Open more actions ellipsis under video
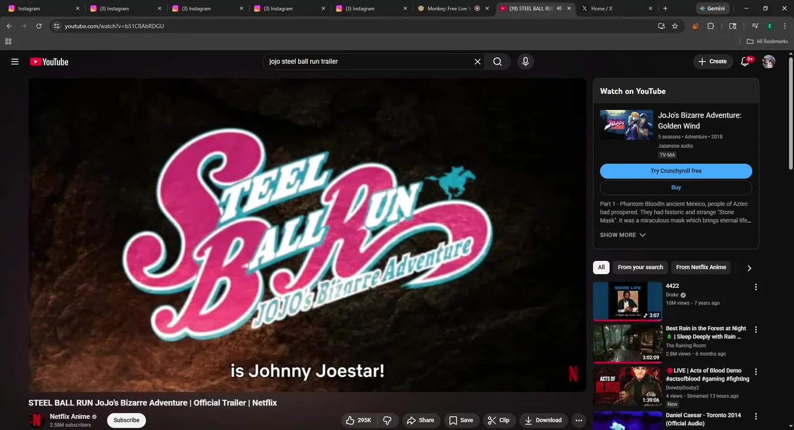This screenshot has width=794, height=430. tap(578, 420)
